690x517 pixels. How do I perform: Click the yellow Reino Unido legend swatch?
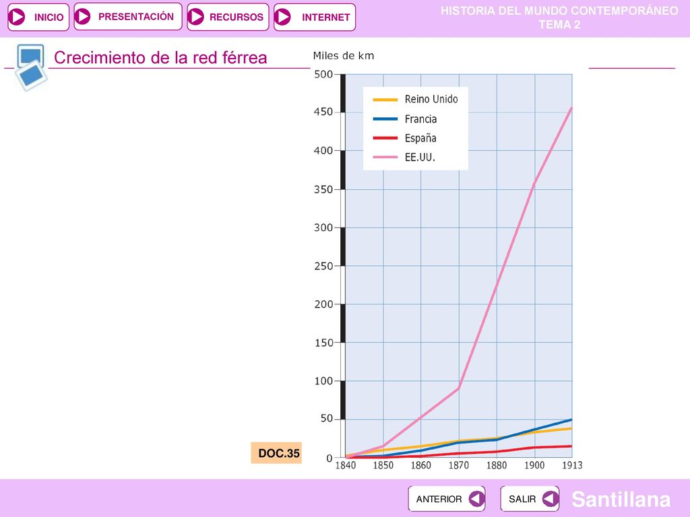pos(385,100)
